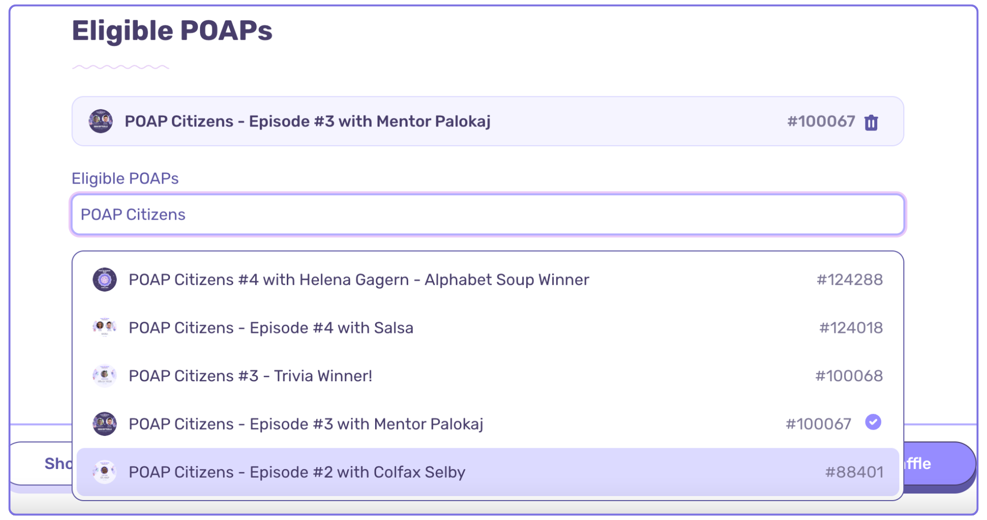987x520 pixels.
Task: Click the trash icon beside #100067
Action: tap(871, 122)
